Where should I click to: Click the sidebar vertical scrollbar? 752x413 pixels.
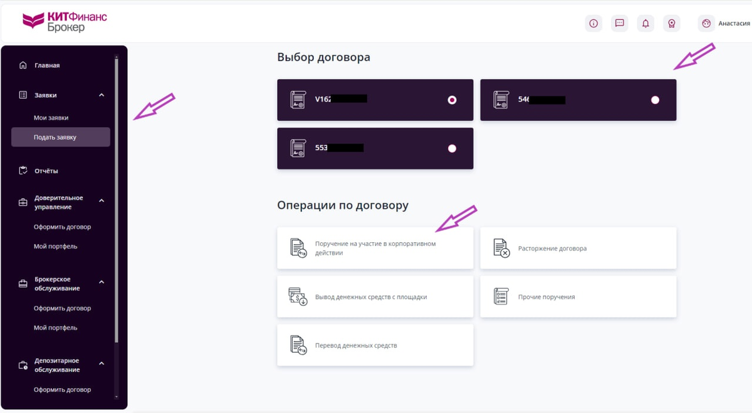[116, 200]
